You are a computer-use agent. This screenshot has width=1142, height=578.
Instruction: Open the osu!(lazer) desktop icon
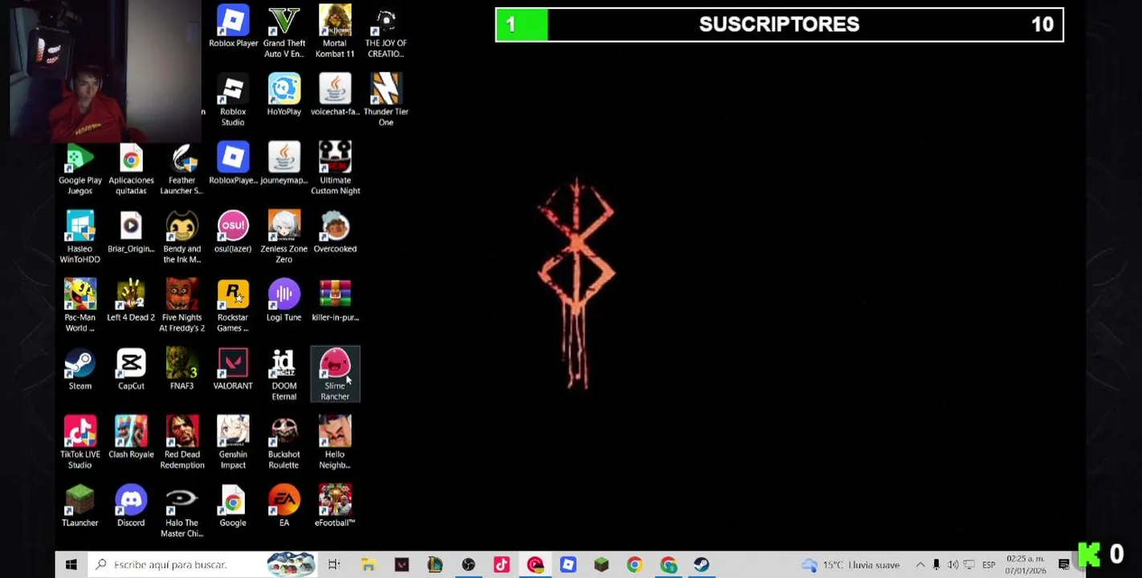233,232
